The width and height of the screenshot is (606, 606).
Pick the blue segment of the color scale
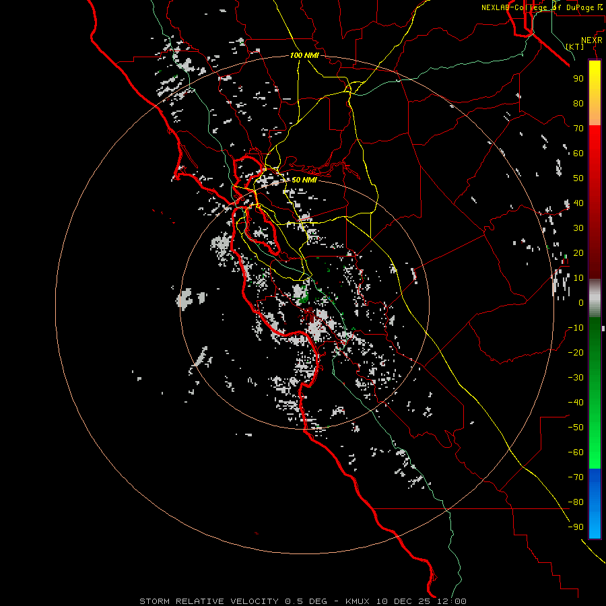(595, 504)
